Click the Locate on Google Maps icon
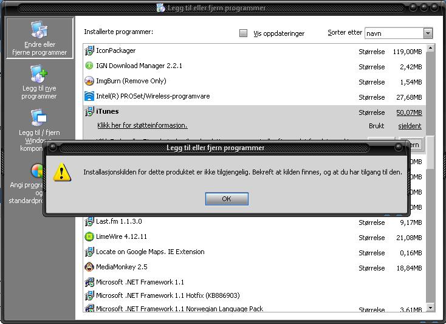Viewport: 446px width, 324px height. pyautogui.click(x=89, y=252)
